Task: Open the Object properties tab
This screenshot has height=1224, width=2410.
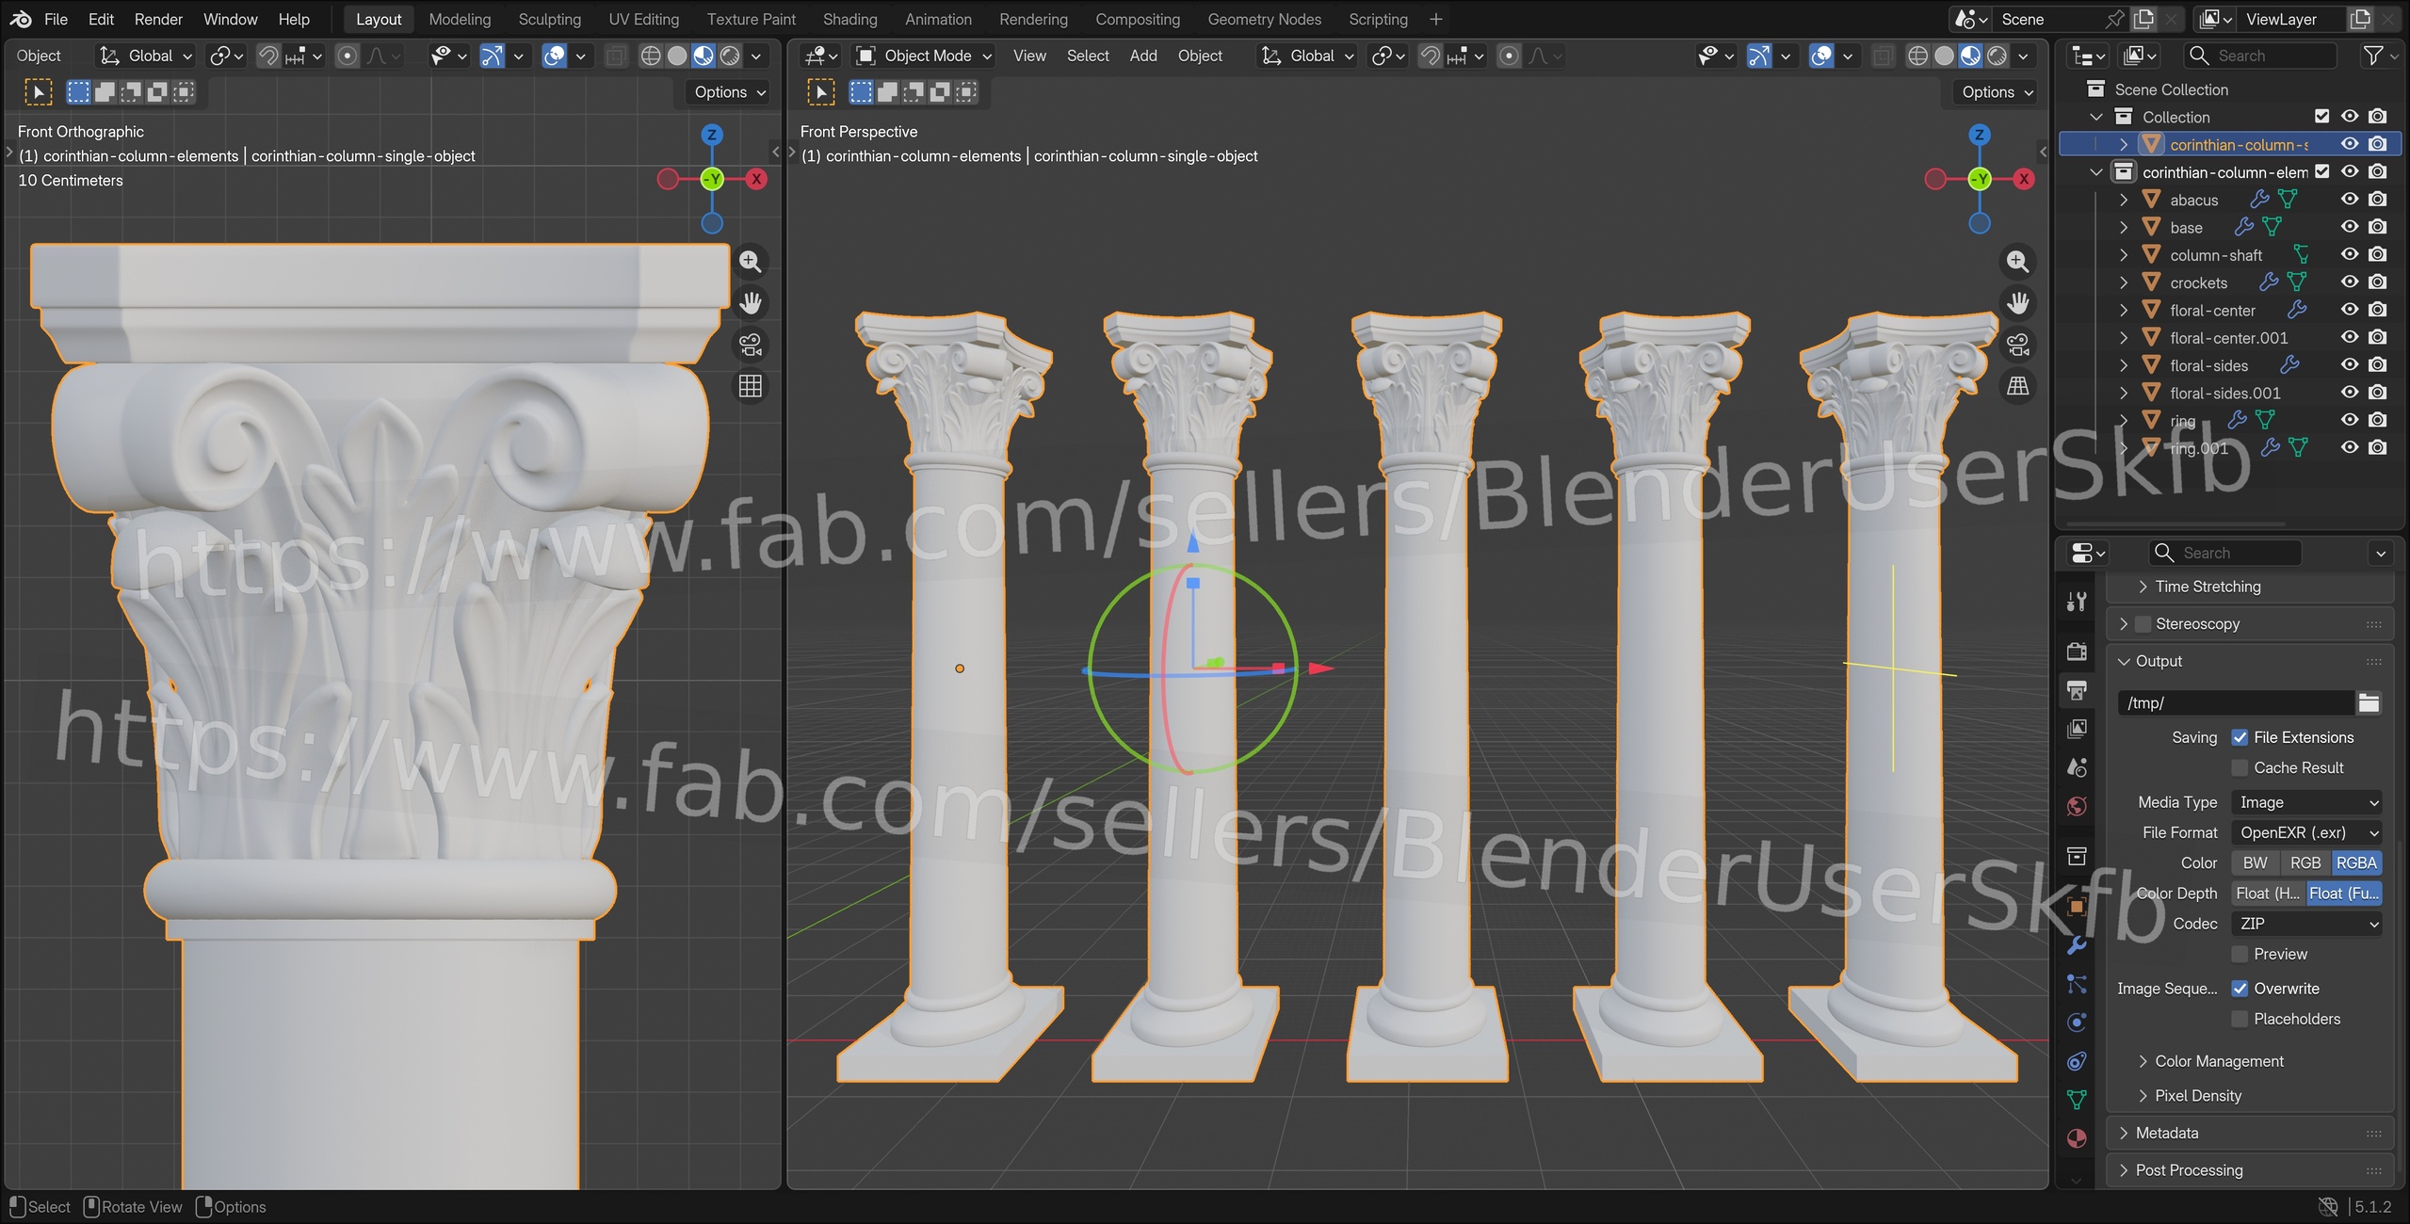Action: (2077, 907)
